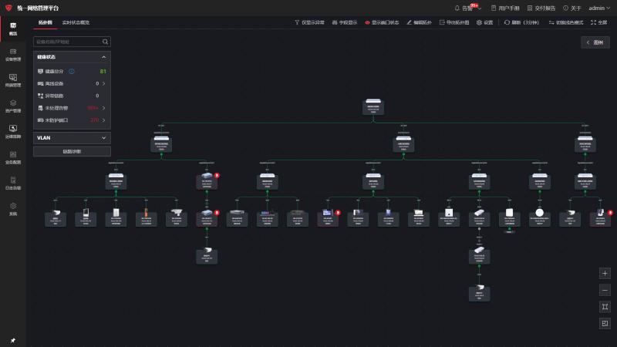Expand the VLAN panel
The image size is (617, 347).
coord(103,137)
